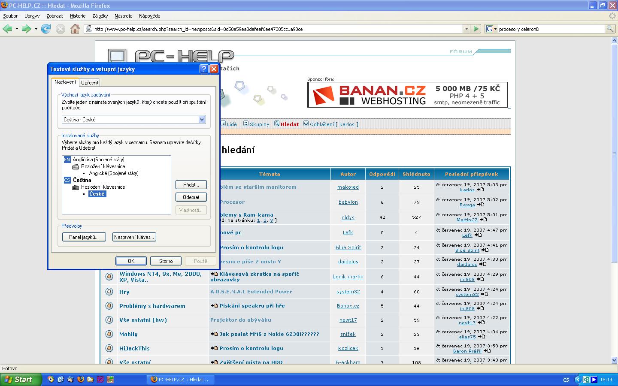Switch to the Upřesnit tab
Screen dimensions: 618x386
click(x=90, y=82)
